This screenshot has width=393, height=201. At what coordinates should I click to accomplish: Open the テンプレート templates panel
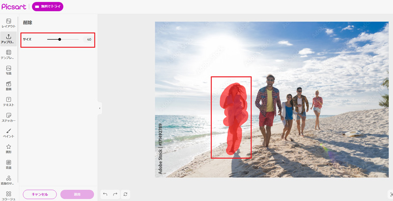[8, 55]
